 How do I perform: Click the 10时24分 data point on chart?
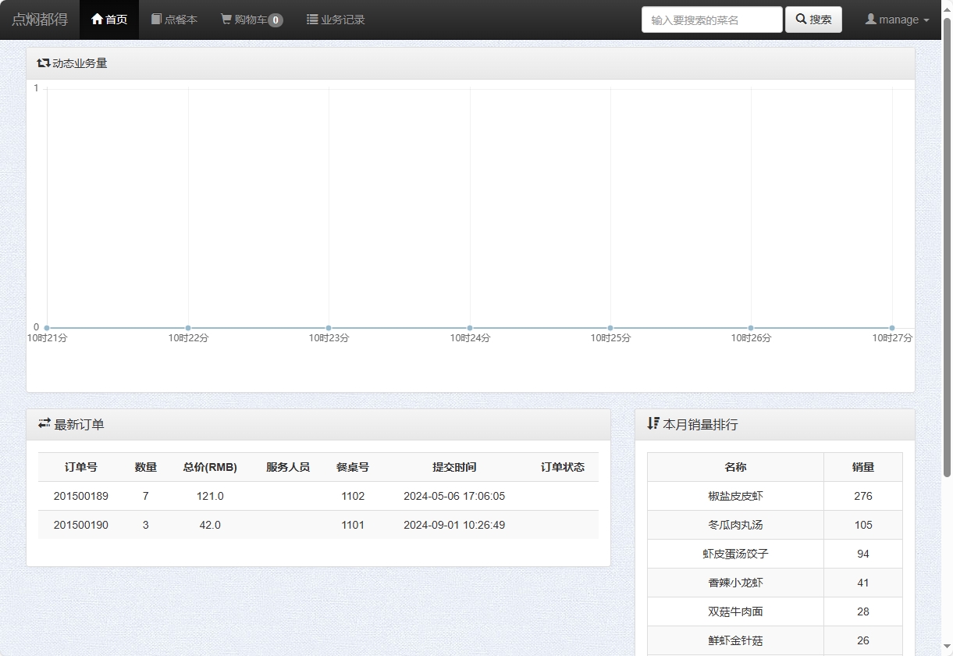470,328
